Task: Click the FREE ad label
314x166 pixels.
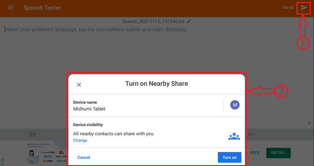Action: pos(255,153)
